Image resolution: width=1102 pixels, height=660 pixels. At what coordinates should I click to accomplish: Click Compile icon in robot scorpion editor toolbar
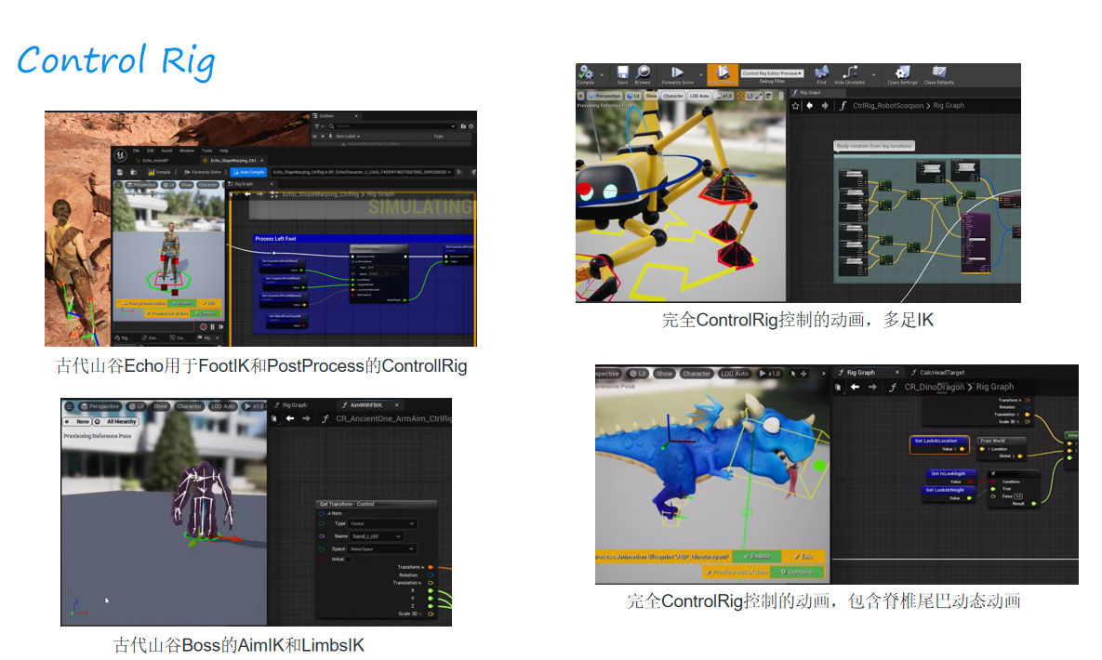(x=586, y=74)
